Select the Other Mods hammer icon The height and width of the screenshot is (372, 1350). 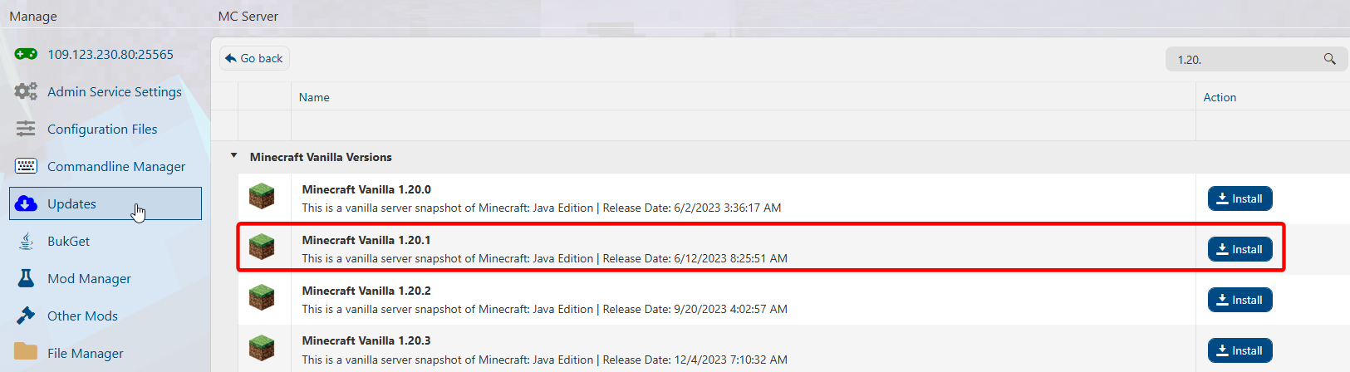click(26, 316)
